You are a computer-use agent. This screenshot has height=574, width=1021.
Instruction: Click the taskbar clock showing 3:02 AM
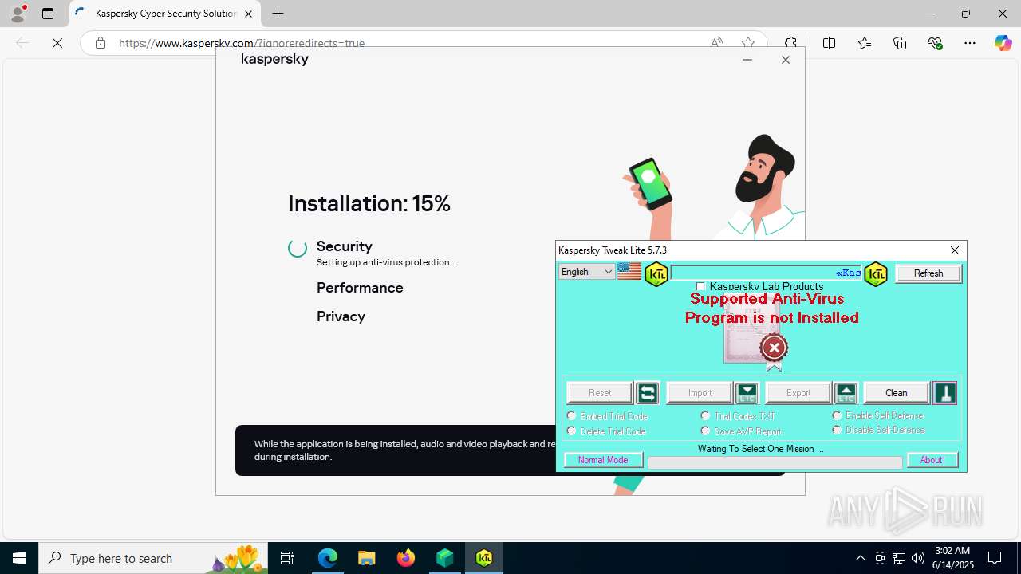tap(952, 558)
